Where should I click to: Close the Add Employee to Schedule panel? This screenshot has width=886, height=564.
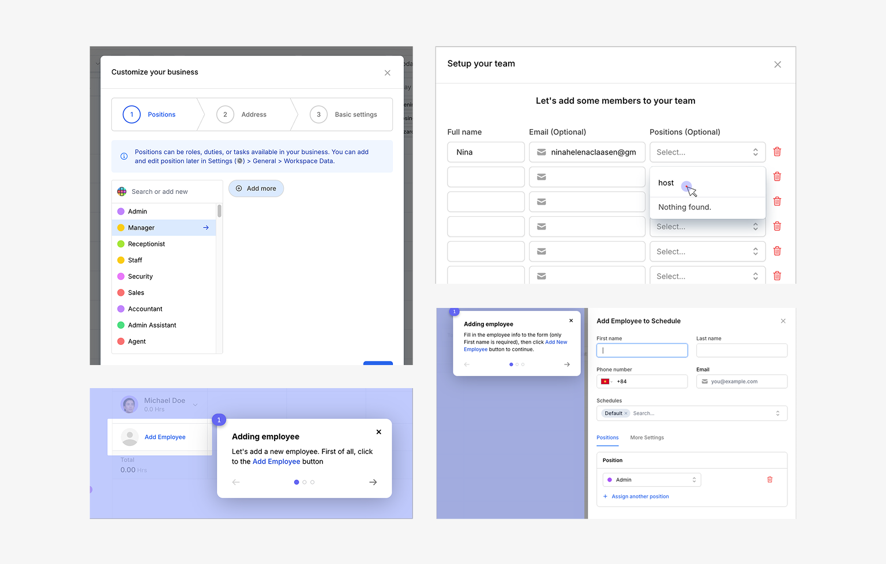pyautogui.click(x=783, y=321)
